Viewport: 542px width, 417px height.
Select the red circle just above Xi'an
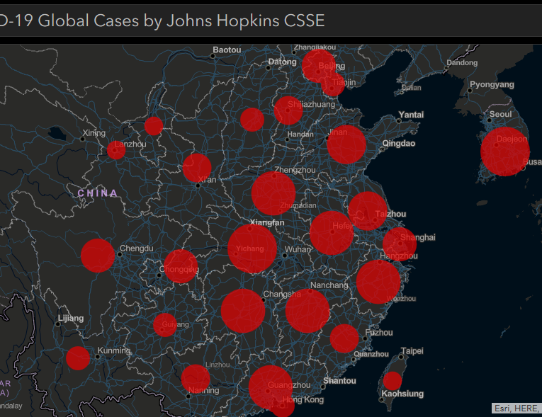tap(197, 168)
